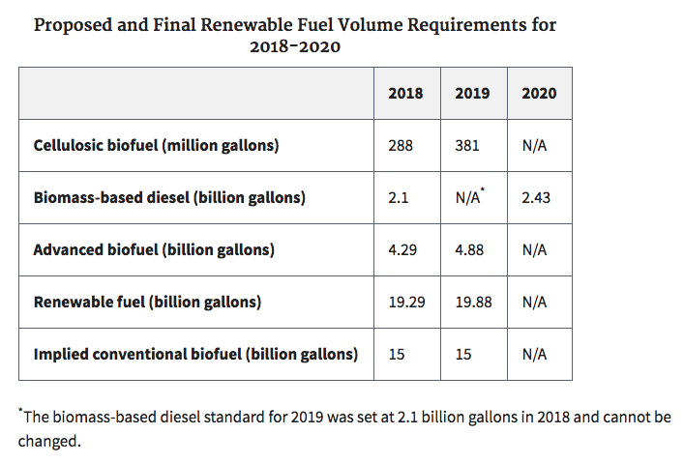
Task: Select the 2018 column header
Action: 405,94
